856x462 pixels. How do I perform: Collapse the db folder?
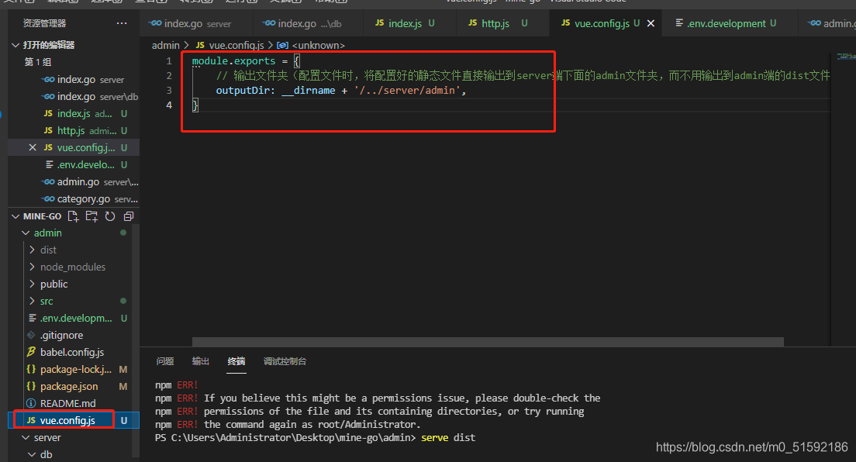click(33, 454)
